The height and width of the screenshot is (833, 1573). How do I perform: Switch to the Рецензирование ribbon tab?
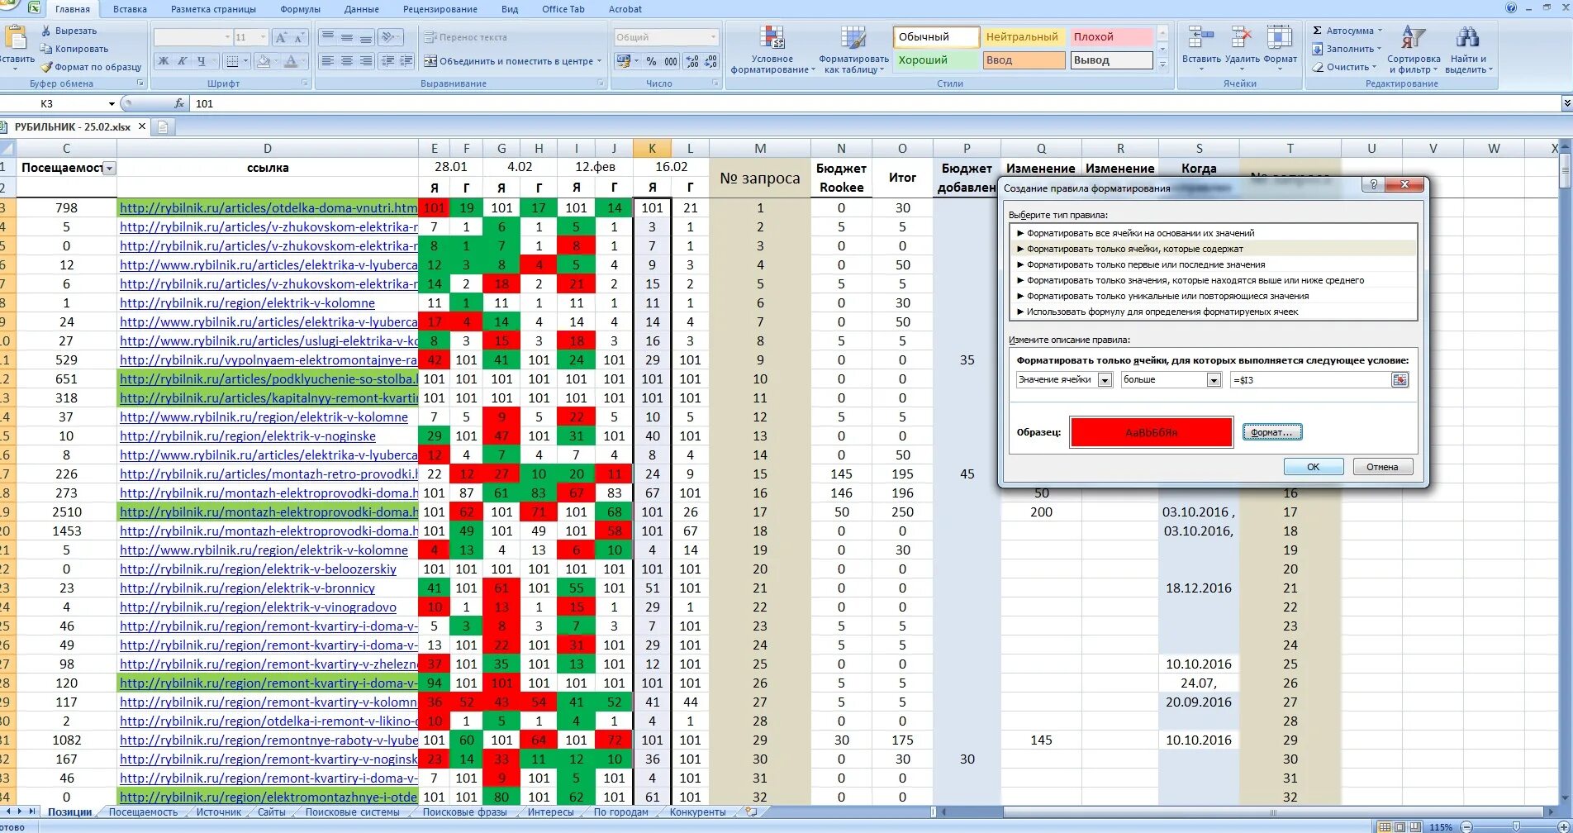coord(440,9)
